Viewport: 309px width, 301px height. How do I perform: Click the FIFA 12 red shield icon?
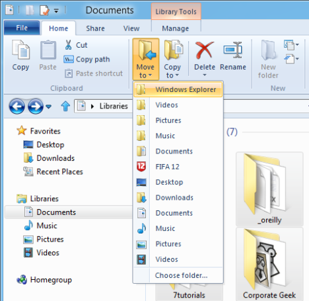click(141, 167)
